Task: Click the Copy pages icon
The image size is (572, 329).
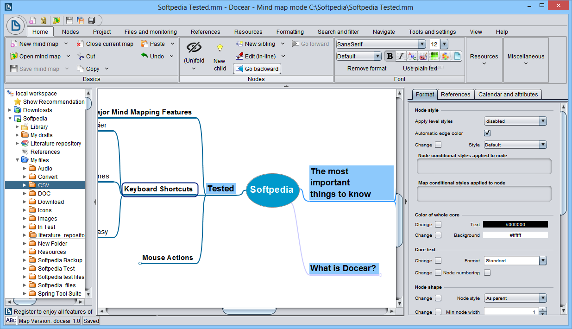Action: click(81, 69)
